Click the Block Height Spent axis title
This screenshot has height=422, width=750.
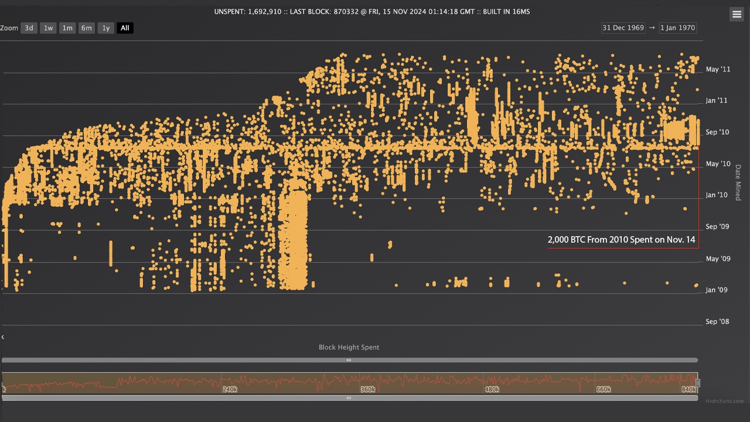[349, 348]
